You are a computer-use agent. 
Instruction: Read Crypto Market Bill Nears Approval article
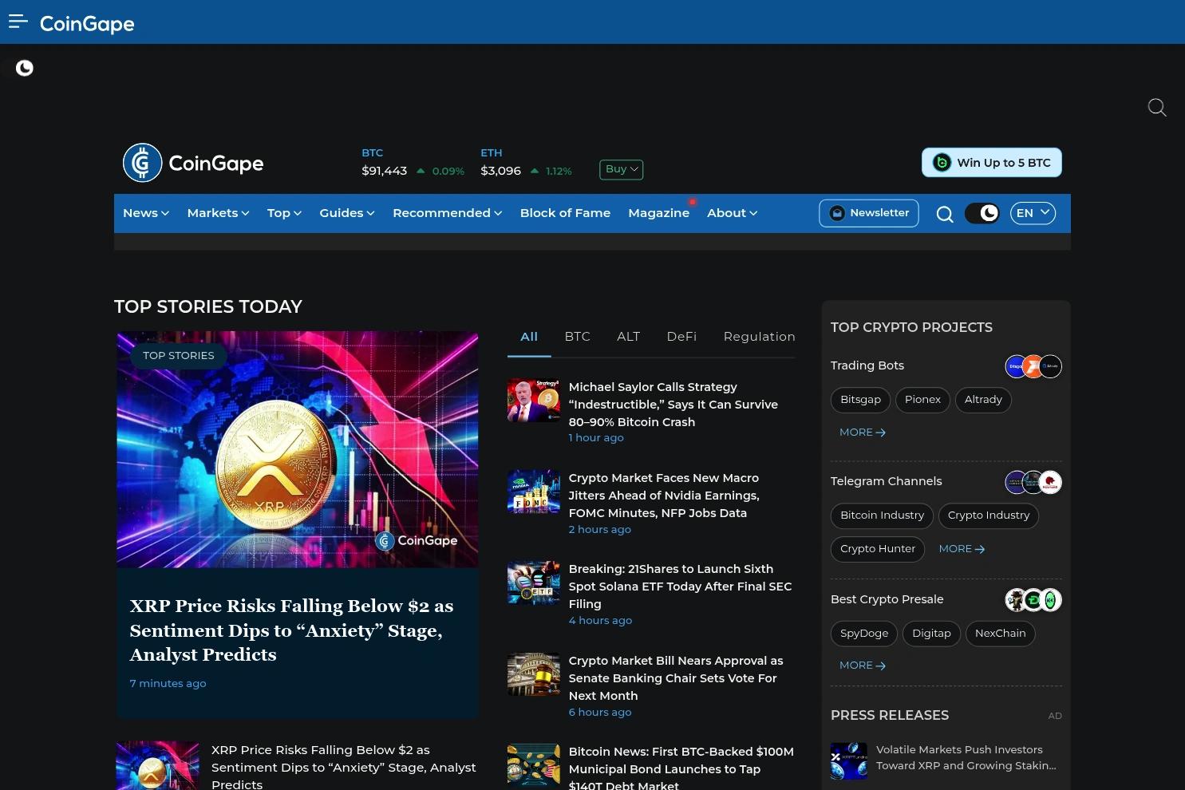coord(676,678)
